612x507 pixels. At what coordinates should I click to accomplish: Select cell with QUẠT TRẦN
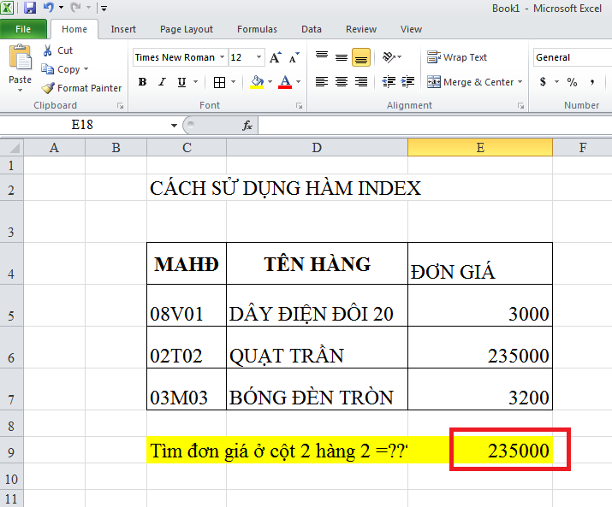tap(317, 347)
